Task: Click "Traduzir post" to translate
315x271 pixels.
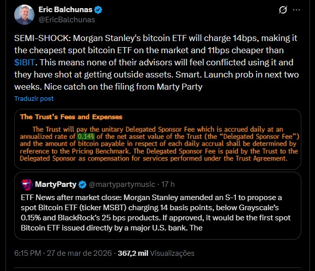Action: [x=33, y=98]
